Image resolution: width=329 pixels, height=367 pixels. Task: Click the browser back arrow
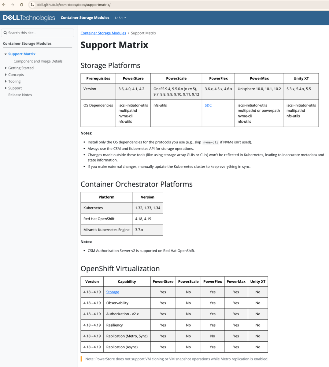pyautogui.click(x=4, y=5)
